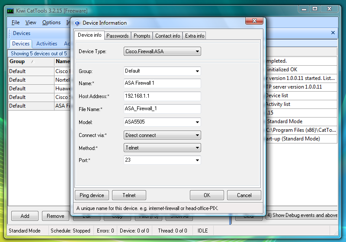The height and width of the screenshot is (242, 346).
Task: Open the Options menu
Action: coord(51,22)
